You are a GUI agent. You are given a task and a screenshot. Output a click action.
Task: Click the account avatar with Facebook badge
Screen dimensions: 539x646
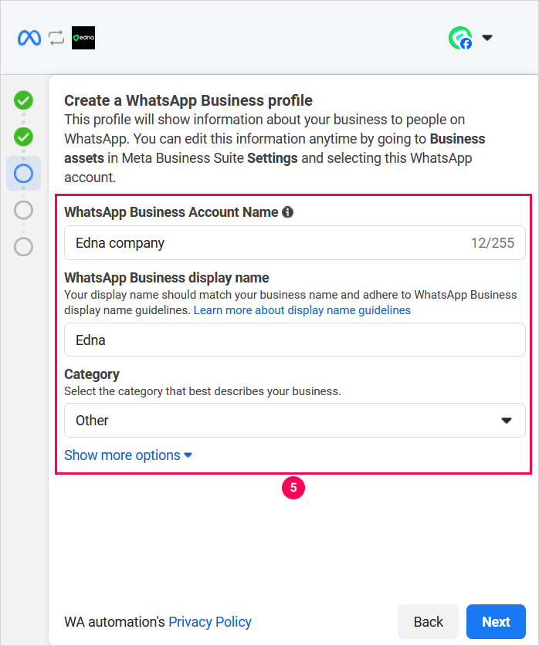[460, 38]
